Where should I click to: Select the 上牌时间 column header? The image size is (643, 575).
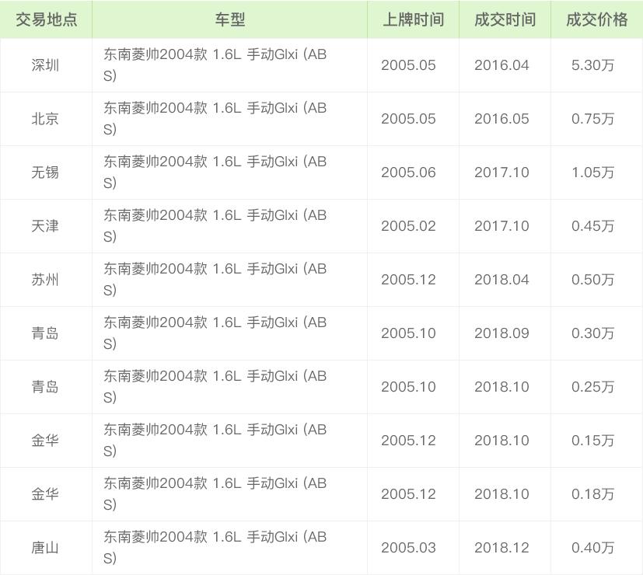(413, 19)
